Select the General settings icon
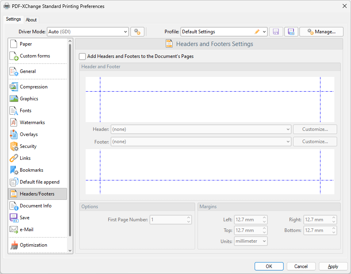 (x=14, y=71)
